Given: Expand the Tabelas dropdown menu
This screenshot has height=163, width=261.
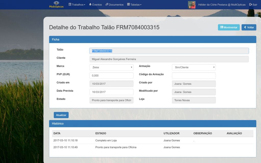Looking at the screenshot, I should (x=134, y=5).
